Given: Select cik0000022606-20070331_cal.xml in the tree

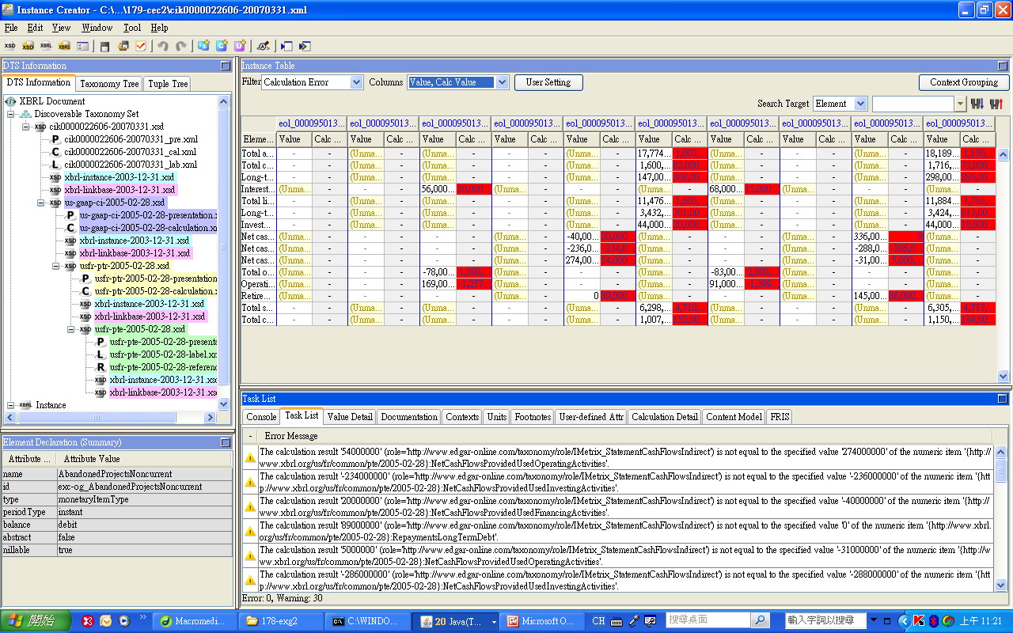Looking at the screenshot, I should tap(130, 152).
